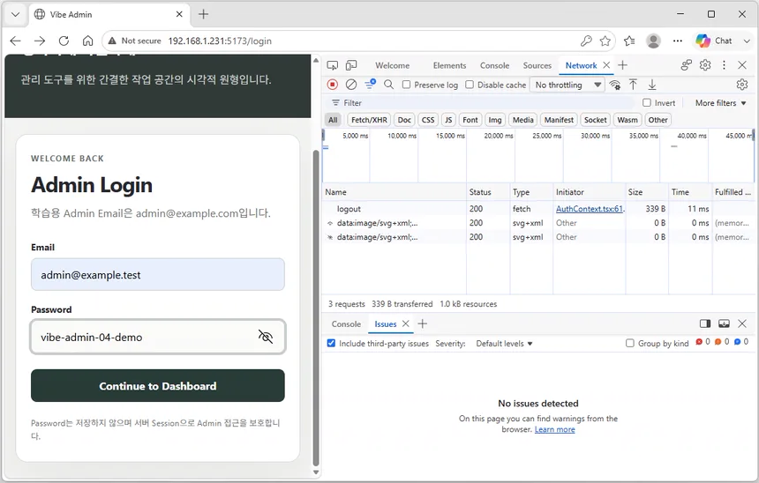Click the Email input field

pyautogui.click(x=158, y=275)
